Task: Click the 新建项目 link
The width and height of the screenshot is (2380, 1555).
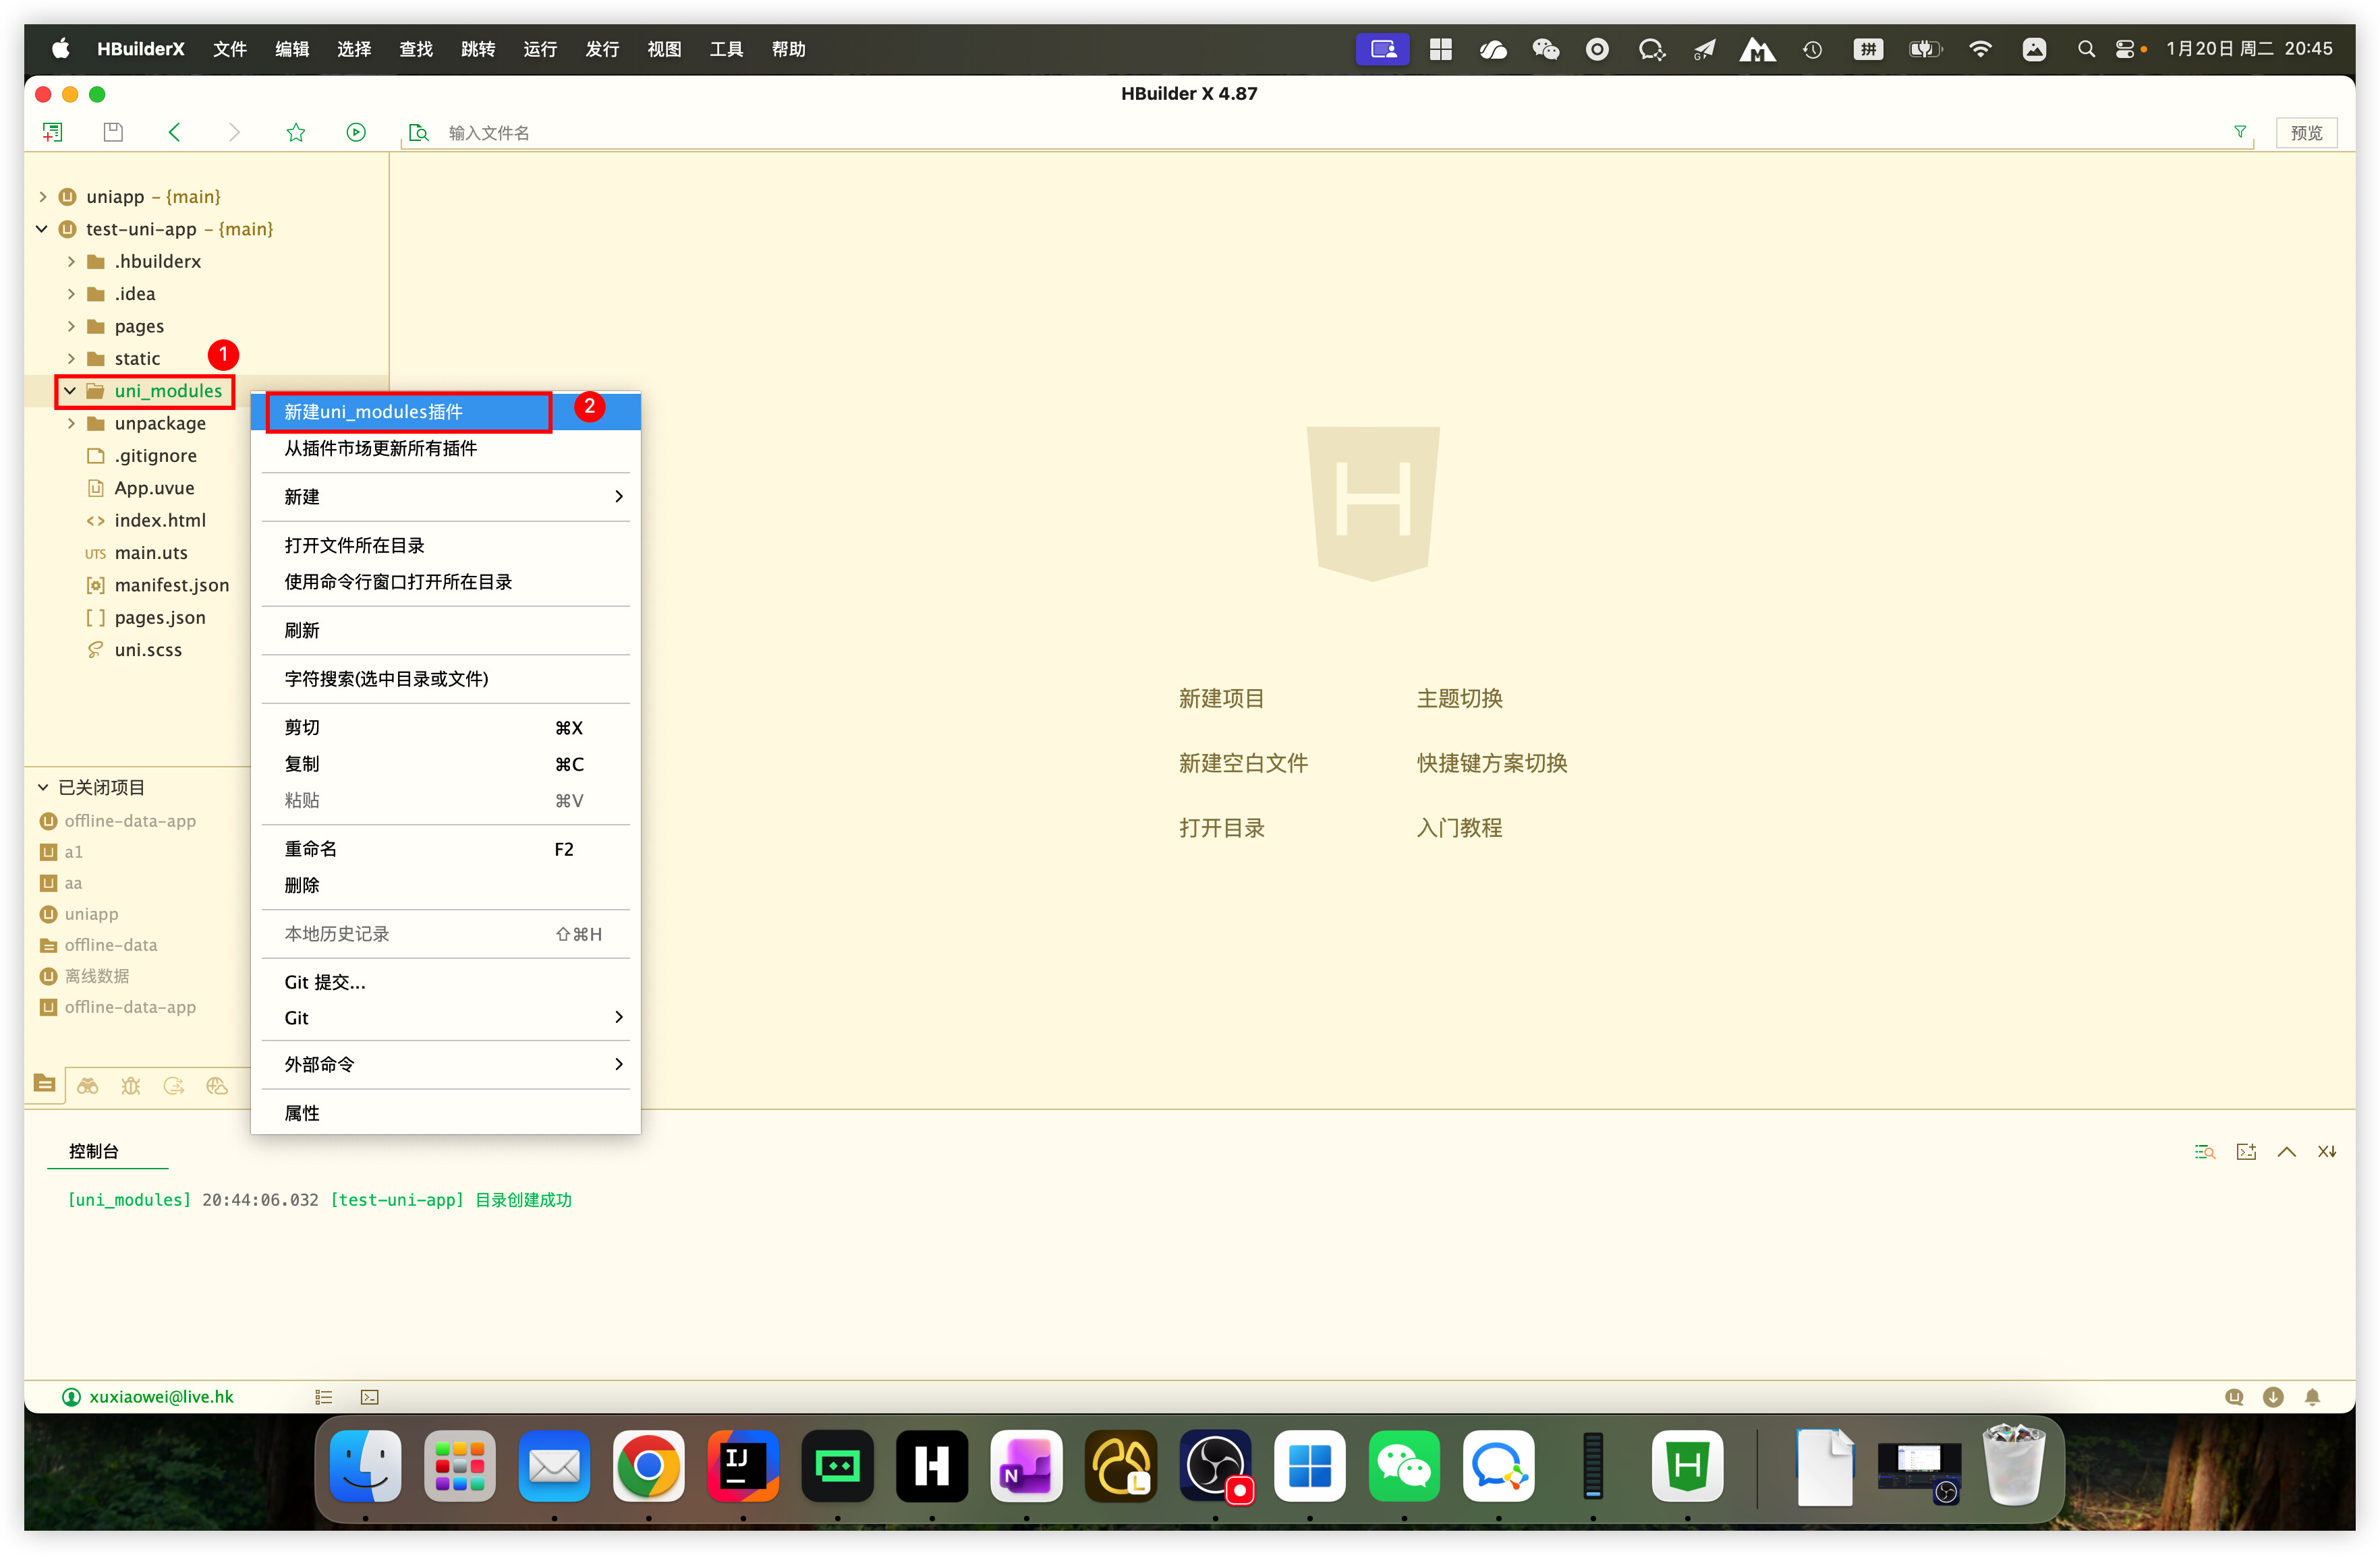Action: [1221, 699]
